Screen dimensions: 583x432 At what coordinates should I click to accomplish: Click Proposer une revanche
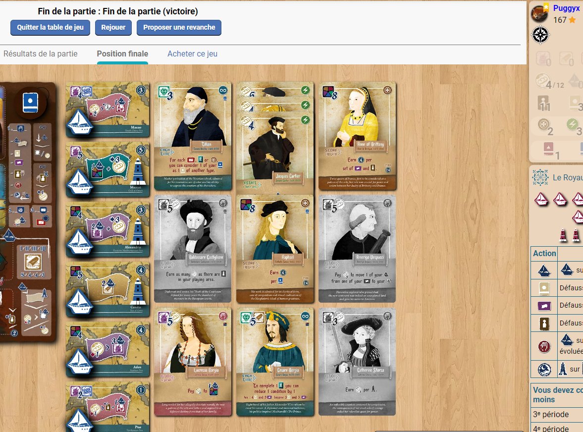[x=179, y=28]
